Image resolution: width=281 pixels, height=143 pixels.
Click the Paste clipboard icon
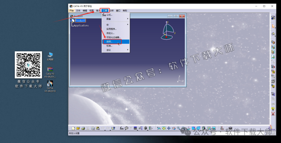(x=98, y=128)
